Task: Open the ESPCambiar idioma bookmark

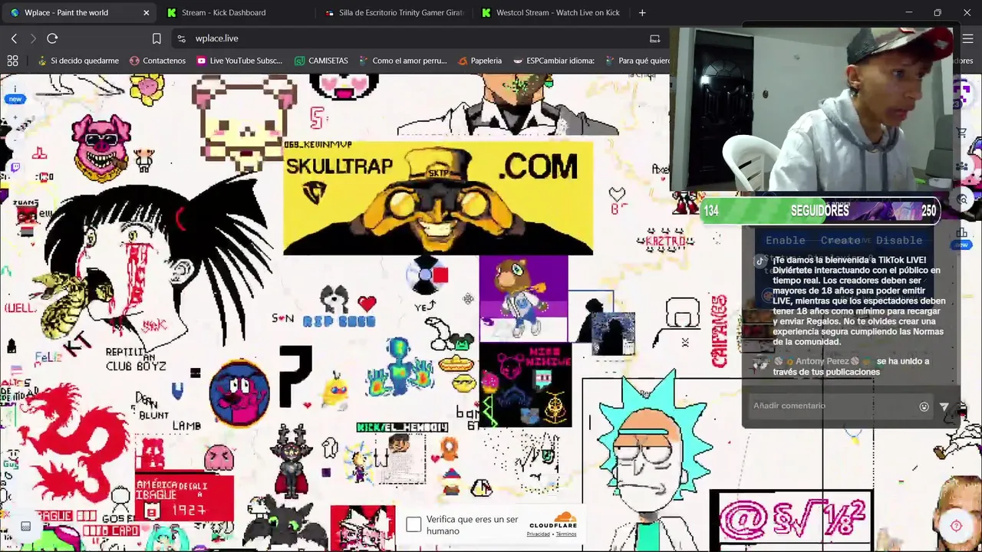Action: 554,61
